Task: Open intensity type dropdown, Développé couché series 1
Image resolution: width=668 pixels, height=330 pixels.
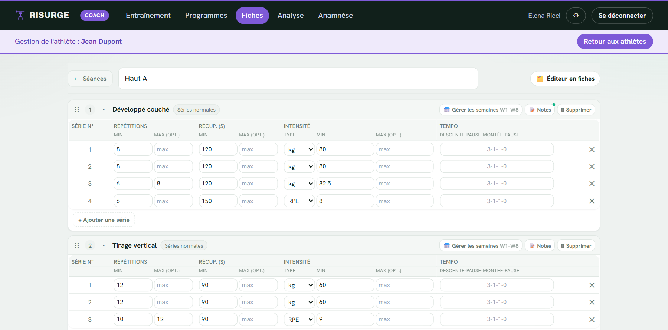Action: click(299, 149)
